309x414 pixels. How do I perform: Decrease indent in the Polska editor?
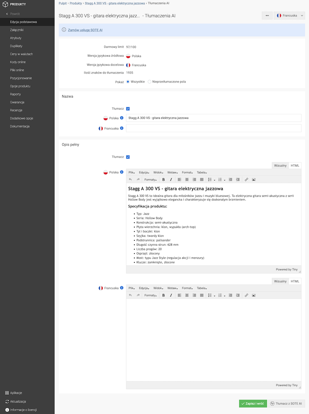tap(230, 180)
